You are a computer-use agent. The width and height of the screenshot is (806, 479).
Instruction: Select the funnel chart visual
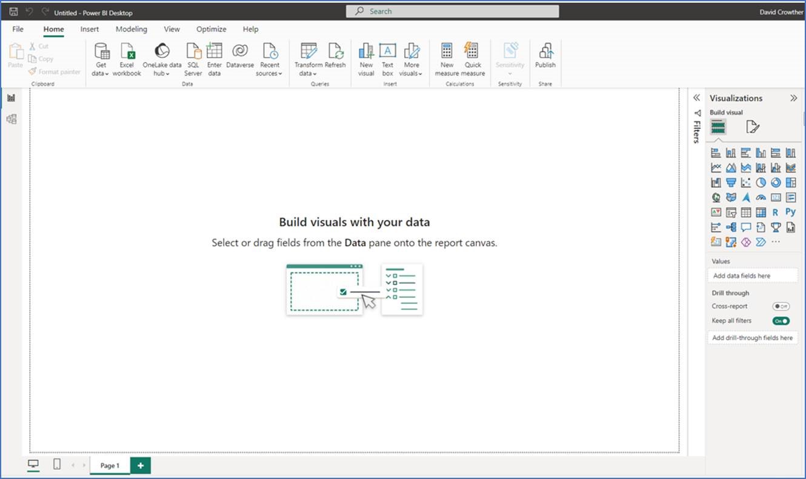point(731,182)
